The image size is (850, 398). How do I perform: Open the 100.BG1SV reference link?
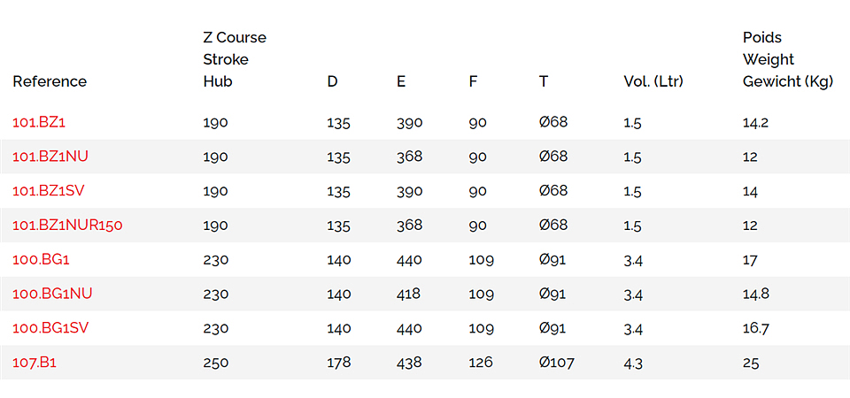52,329
